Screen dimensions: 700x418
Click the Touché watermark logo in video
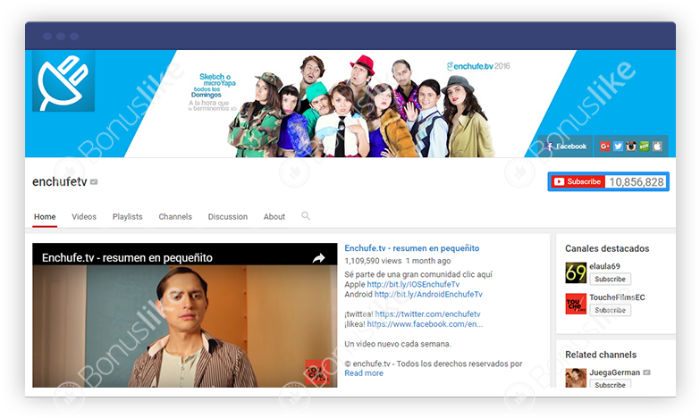[317, 372]
